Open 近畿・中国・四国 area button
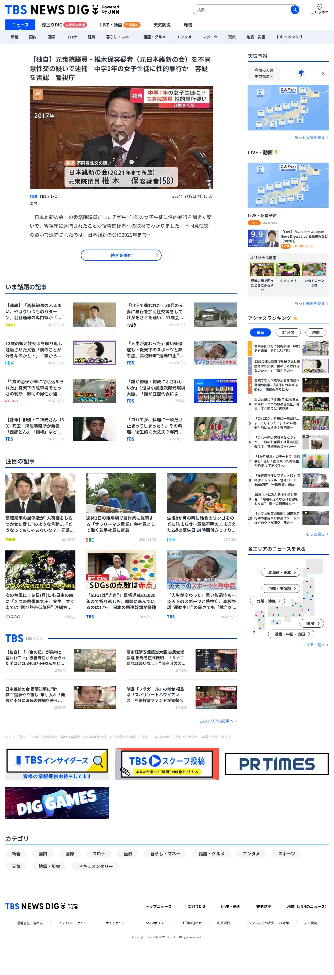Viewport: 334px width, 975px height. pos(291,634)
